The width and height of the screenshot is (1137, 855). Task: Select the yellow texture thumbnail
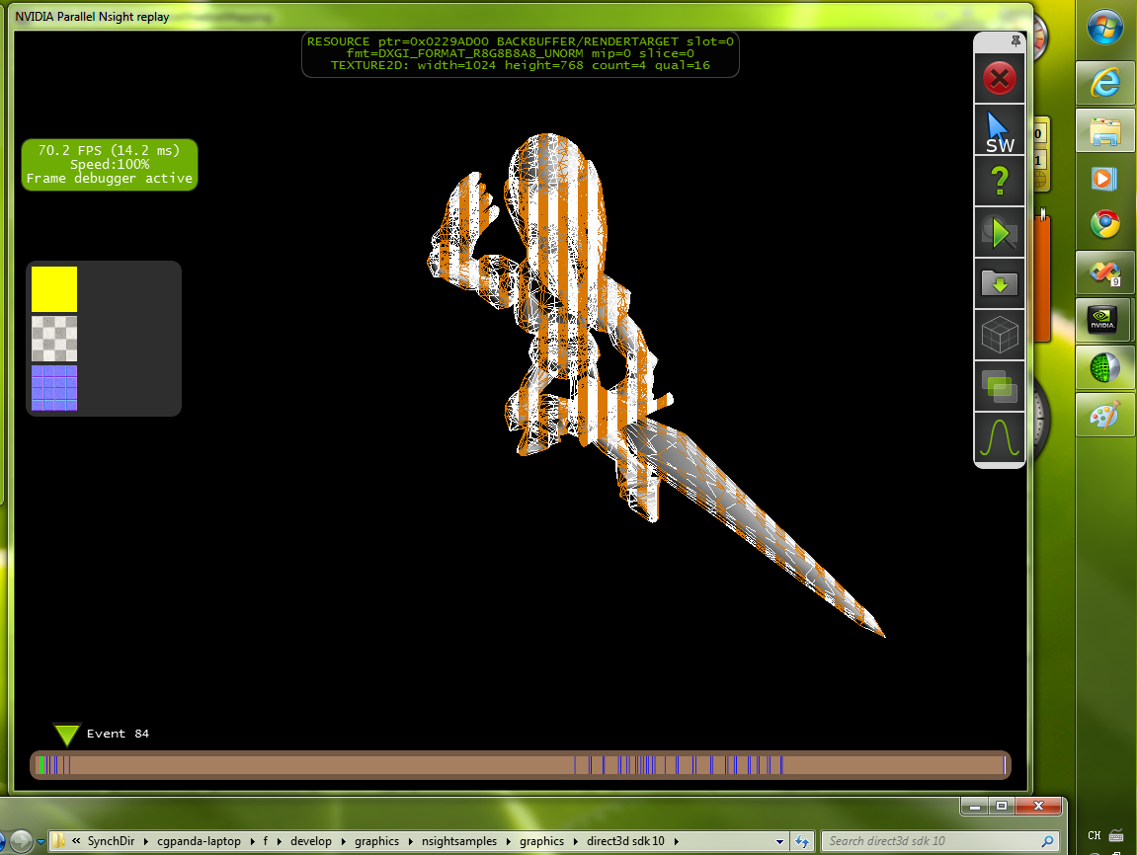coord(54,289)
